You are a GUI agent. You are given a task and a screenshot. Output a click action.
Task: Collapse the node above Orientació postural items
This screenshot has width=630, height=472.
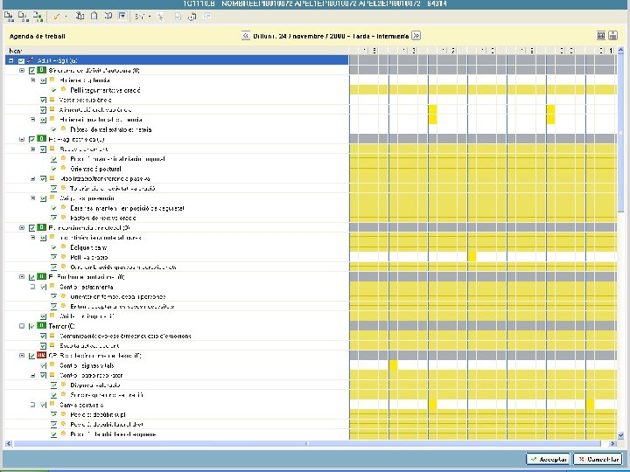33,149
